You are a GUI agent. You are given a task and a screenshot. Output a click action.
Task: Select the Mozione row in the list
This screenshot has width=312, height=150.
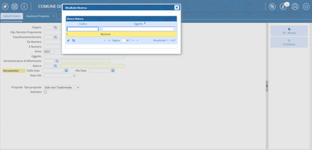click(x=121, y=34)
